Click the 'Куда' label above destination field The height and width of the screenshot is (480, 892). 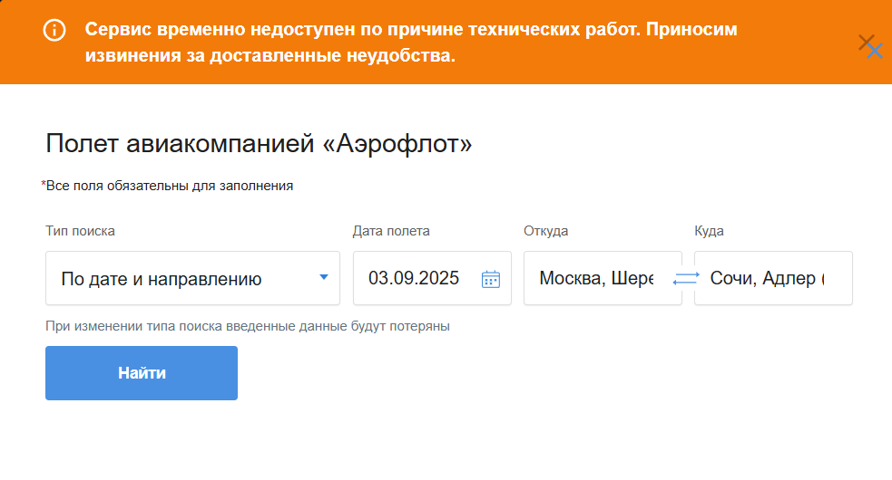pos(709,231)
